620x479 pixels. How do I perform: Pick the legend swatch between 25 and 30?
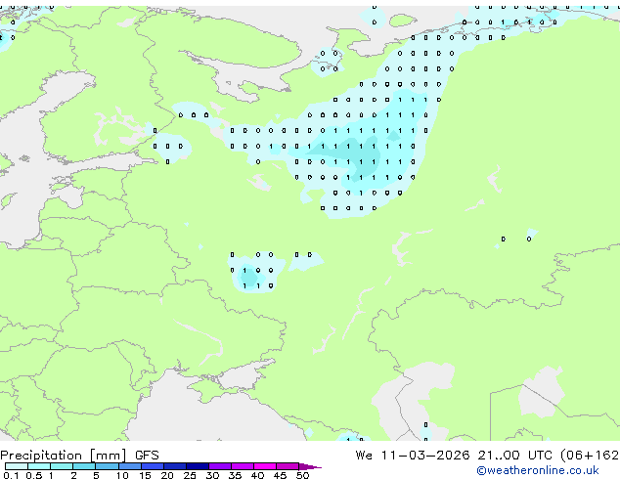pyautogui.click(x=197, y=466)
